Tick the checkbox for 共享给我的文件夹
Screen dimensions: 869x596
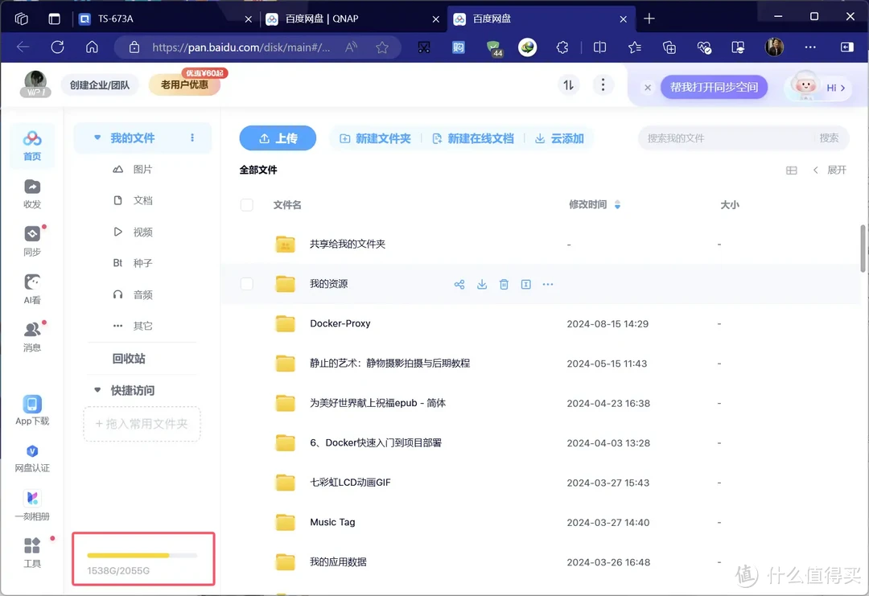click(x=247, y=245)
